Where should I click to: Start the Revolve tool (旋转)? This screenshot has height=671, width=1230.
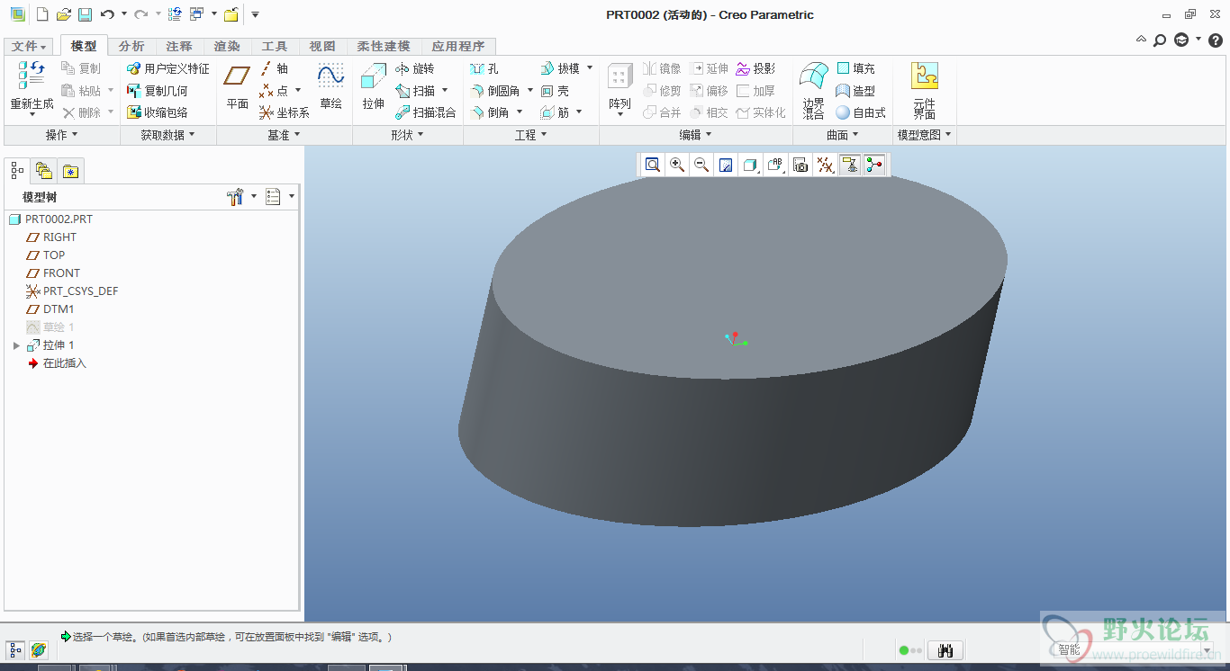414,68
